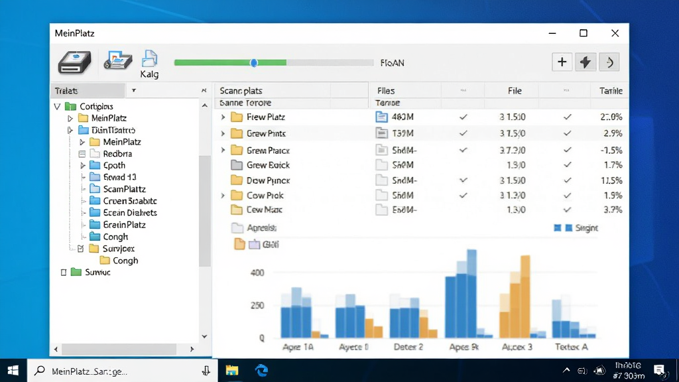The image size is (679, 382).
Task: Click the taskbar search field
Action: pos(123,371)
